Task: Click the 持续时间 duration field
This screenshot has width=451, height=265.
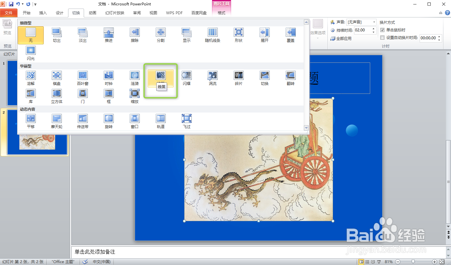Action: pos(362,30)
